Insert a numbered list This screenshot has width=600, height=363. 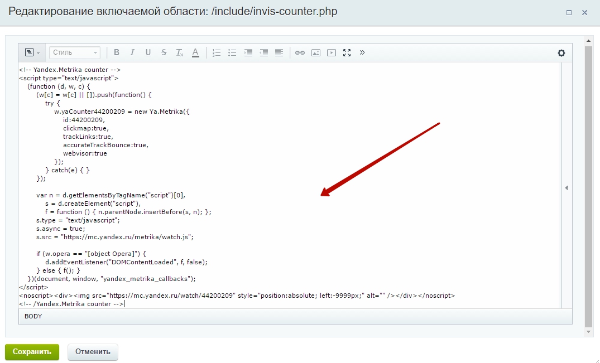pyautogui.click(x=217, y=52)
